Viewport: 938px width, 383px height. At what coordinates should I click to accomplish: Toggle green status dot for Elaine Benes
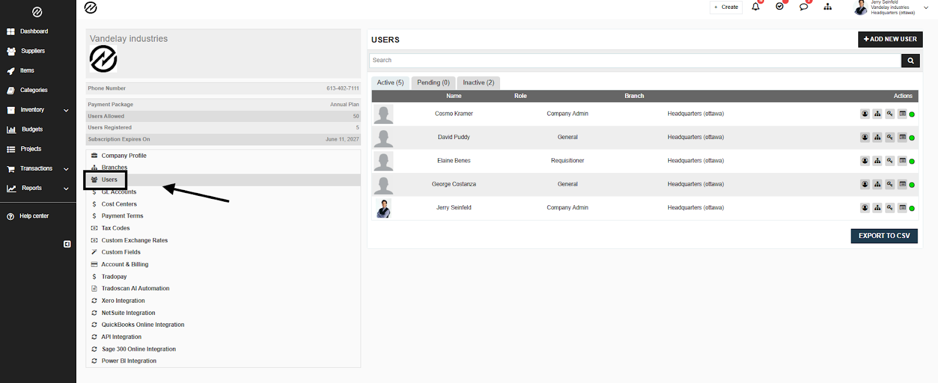[912, 161]
